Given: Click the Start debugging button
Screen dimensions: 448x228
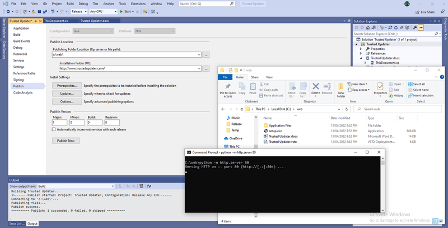Looking at the screenshot, I should coord(125,11).
